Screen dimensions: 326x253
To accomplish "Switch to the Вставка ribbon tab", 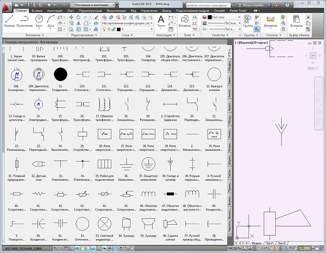I will click(x=38, y=10).
